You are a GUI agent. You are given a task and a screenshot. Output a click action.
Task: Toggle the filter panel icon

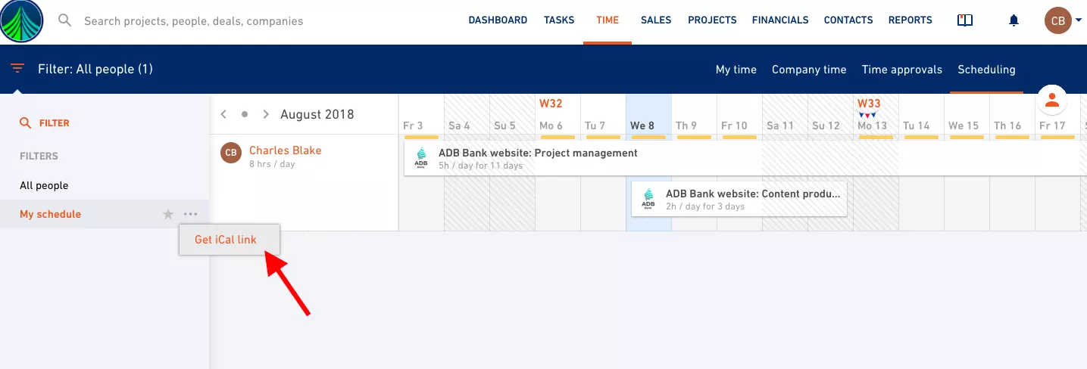click(x=17, y=69)
